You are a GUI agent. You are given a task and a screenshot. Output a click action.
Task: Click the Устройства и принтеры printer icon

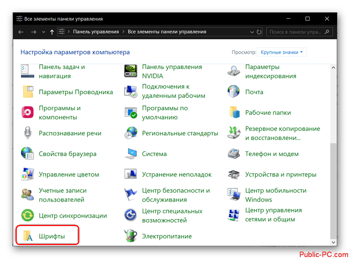tap(234, 174)
